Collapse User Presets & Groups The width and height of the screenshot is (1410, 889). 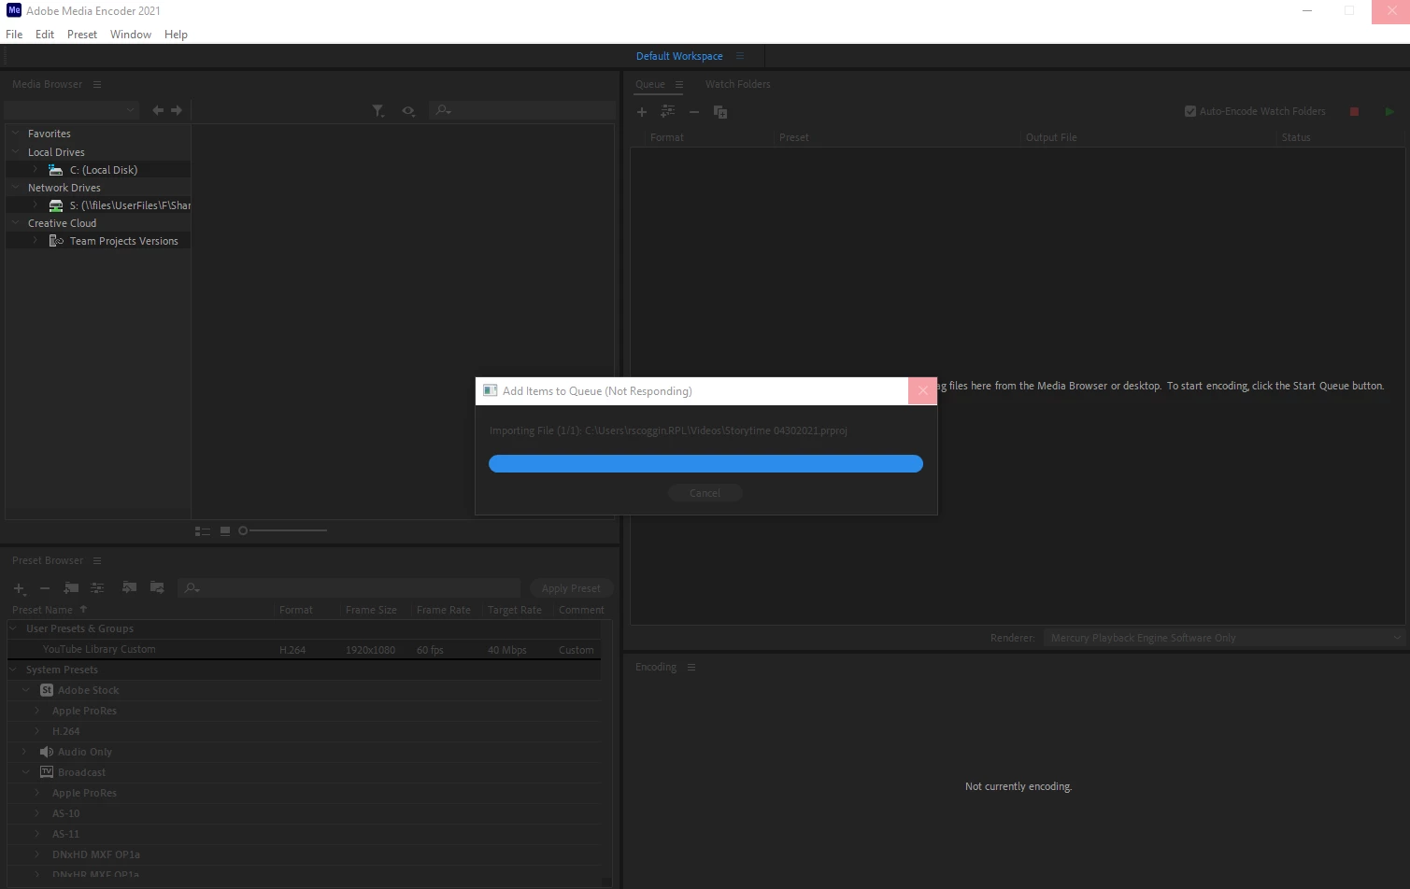14,628
